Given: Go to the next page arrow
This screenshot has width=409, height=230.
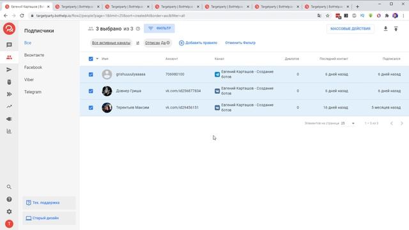Looking at the screenshot, I should [x=402, y=123].
